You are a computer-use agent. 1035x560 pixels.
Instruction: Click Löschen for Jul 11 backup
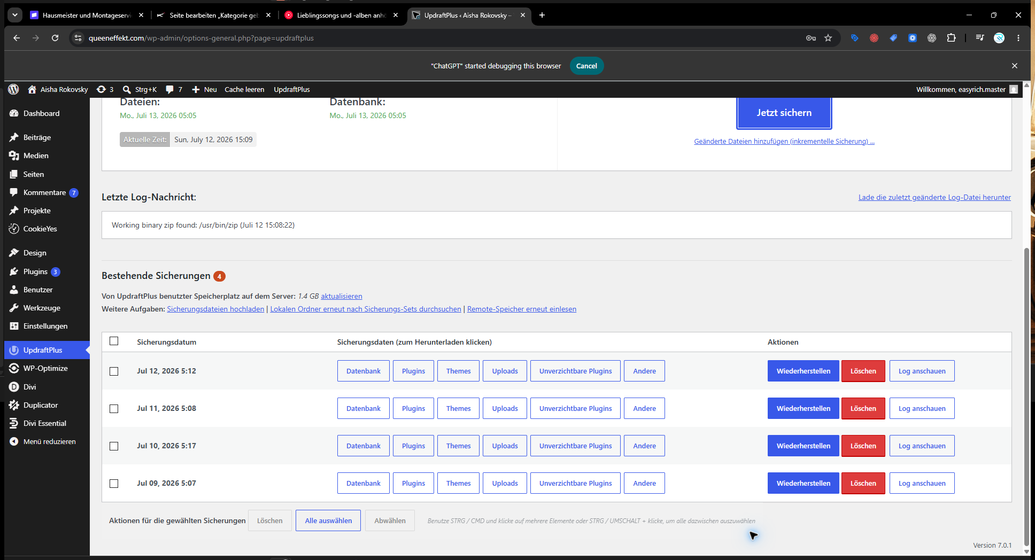click(863, 408)
